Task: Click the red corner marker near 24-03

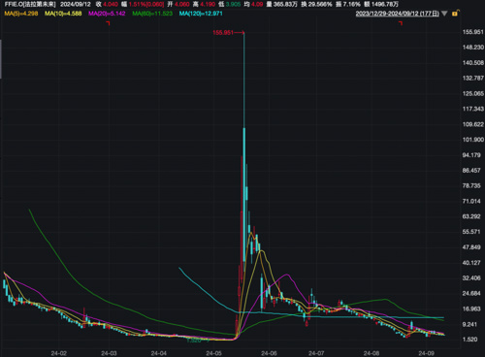Action: pos(109,23)
